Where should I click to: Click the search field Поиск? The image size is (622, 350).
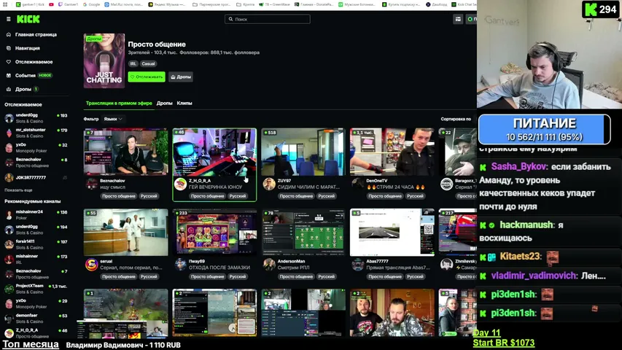tap(268, 19)
